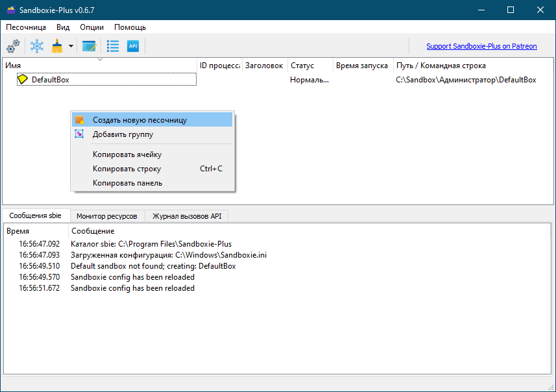The width and height of the screenshot is (556, 392).
Task: Click the broom cleanup toolbar icon
Action: [57, 46]
